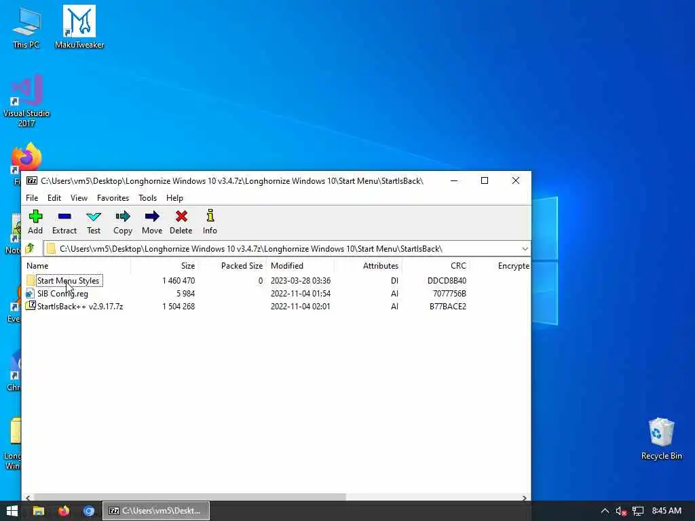Sort by the Packed Size column header
This screenshot has width=695, height=521.
(232, 266)
